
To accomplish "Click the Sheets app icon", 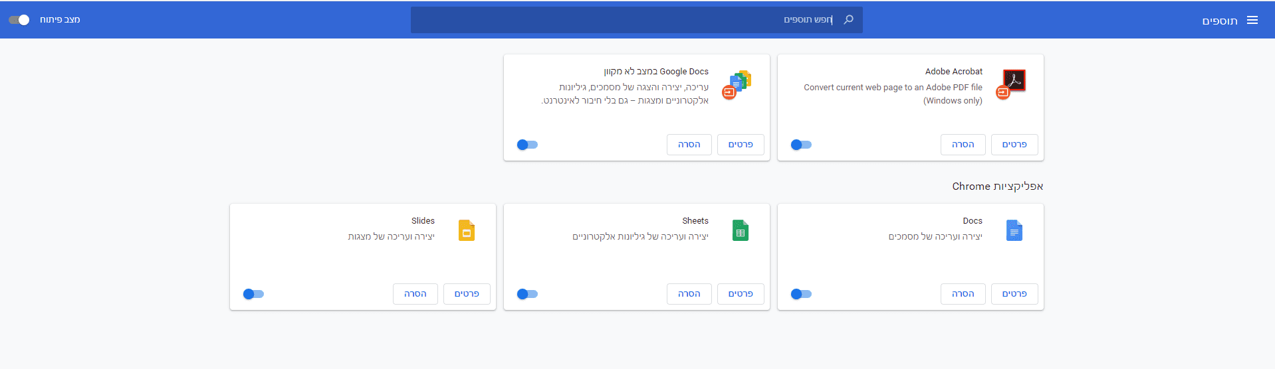I will click(x=741, y=230).
